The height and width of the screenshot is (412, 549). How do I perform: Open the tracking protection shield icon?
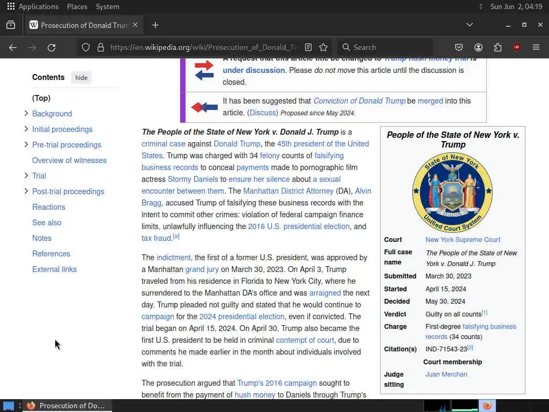click(x=86, y=47)
